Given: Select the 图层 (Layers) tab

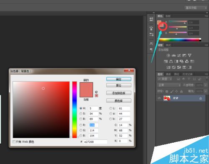Looking at the screenshot, I should [x=160, y=74].
